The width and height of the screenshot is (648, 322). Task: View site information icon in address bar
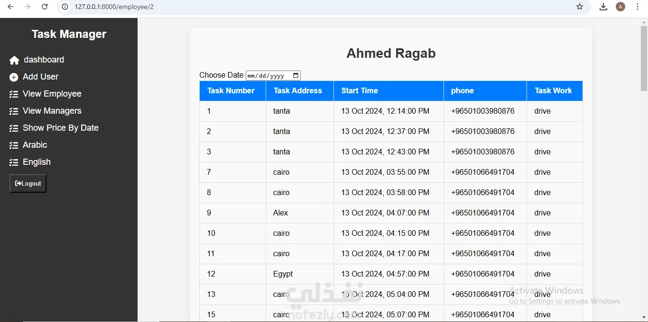pyautogui.click(x=65, y=7)
